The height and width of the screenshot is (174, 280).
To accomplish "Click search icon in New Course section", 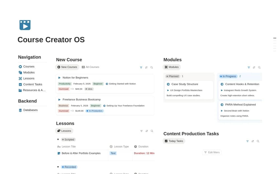I will click(x=151, y=67).
